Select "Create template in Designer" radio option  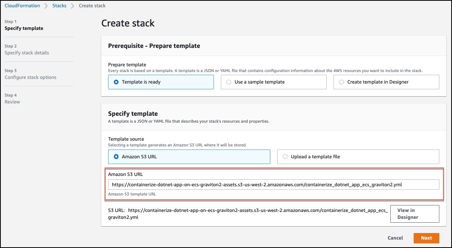(386, 82)
